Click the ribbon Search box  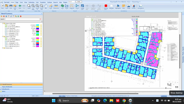[x=72, y=2]
